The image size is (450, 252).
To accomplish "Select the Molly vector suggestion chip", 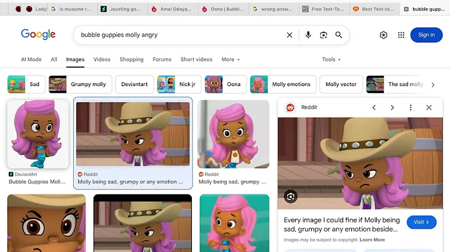I will tap(341, 84).
